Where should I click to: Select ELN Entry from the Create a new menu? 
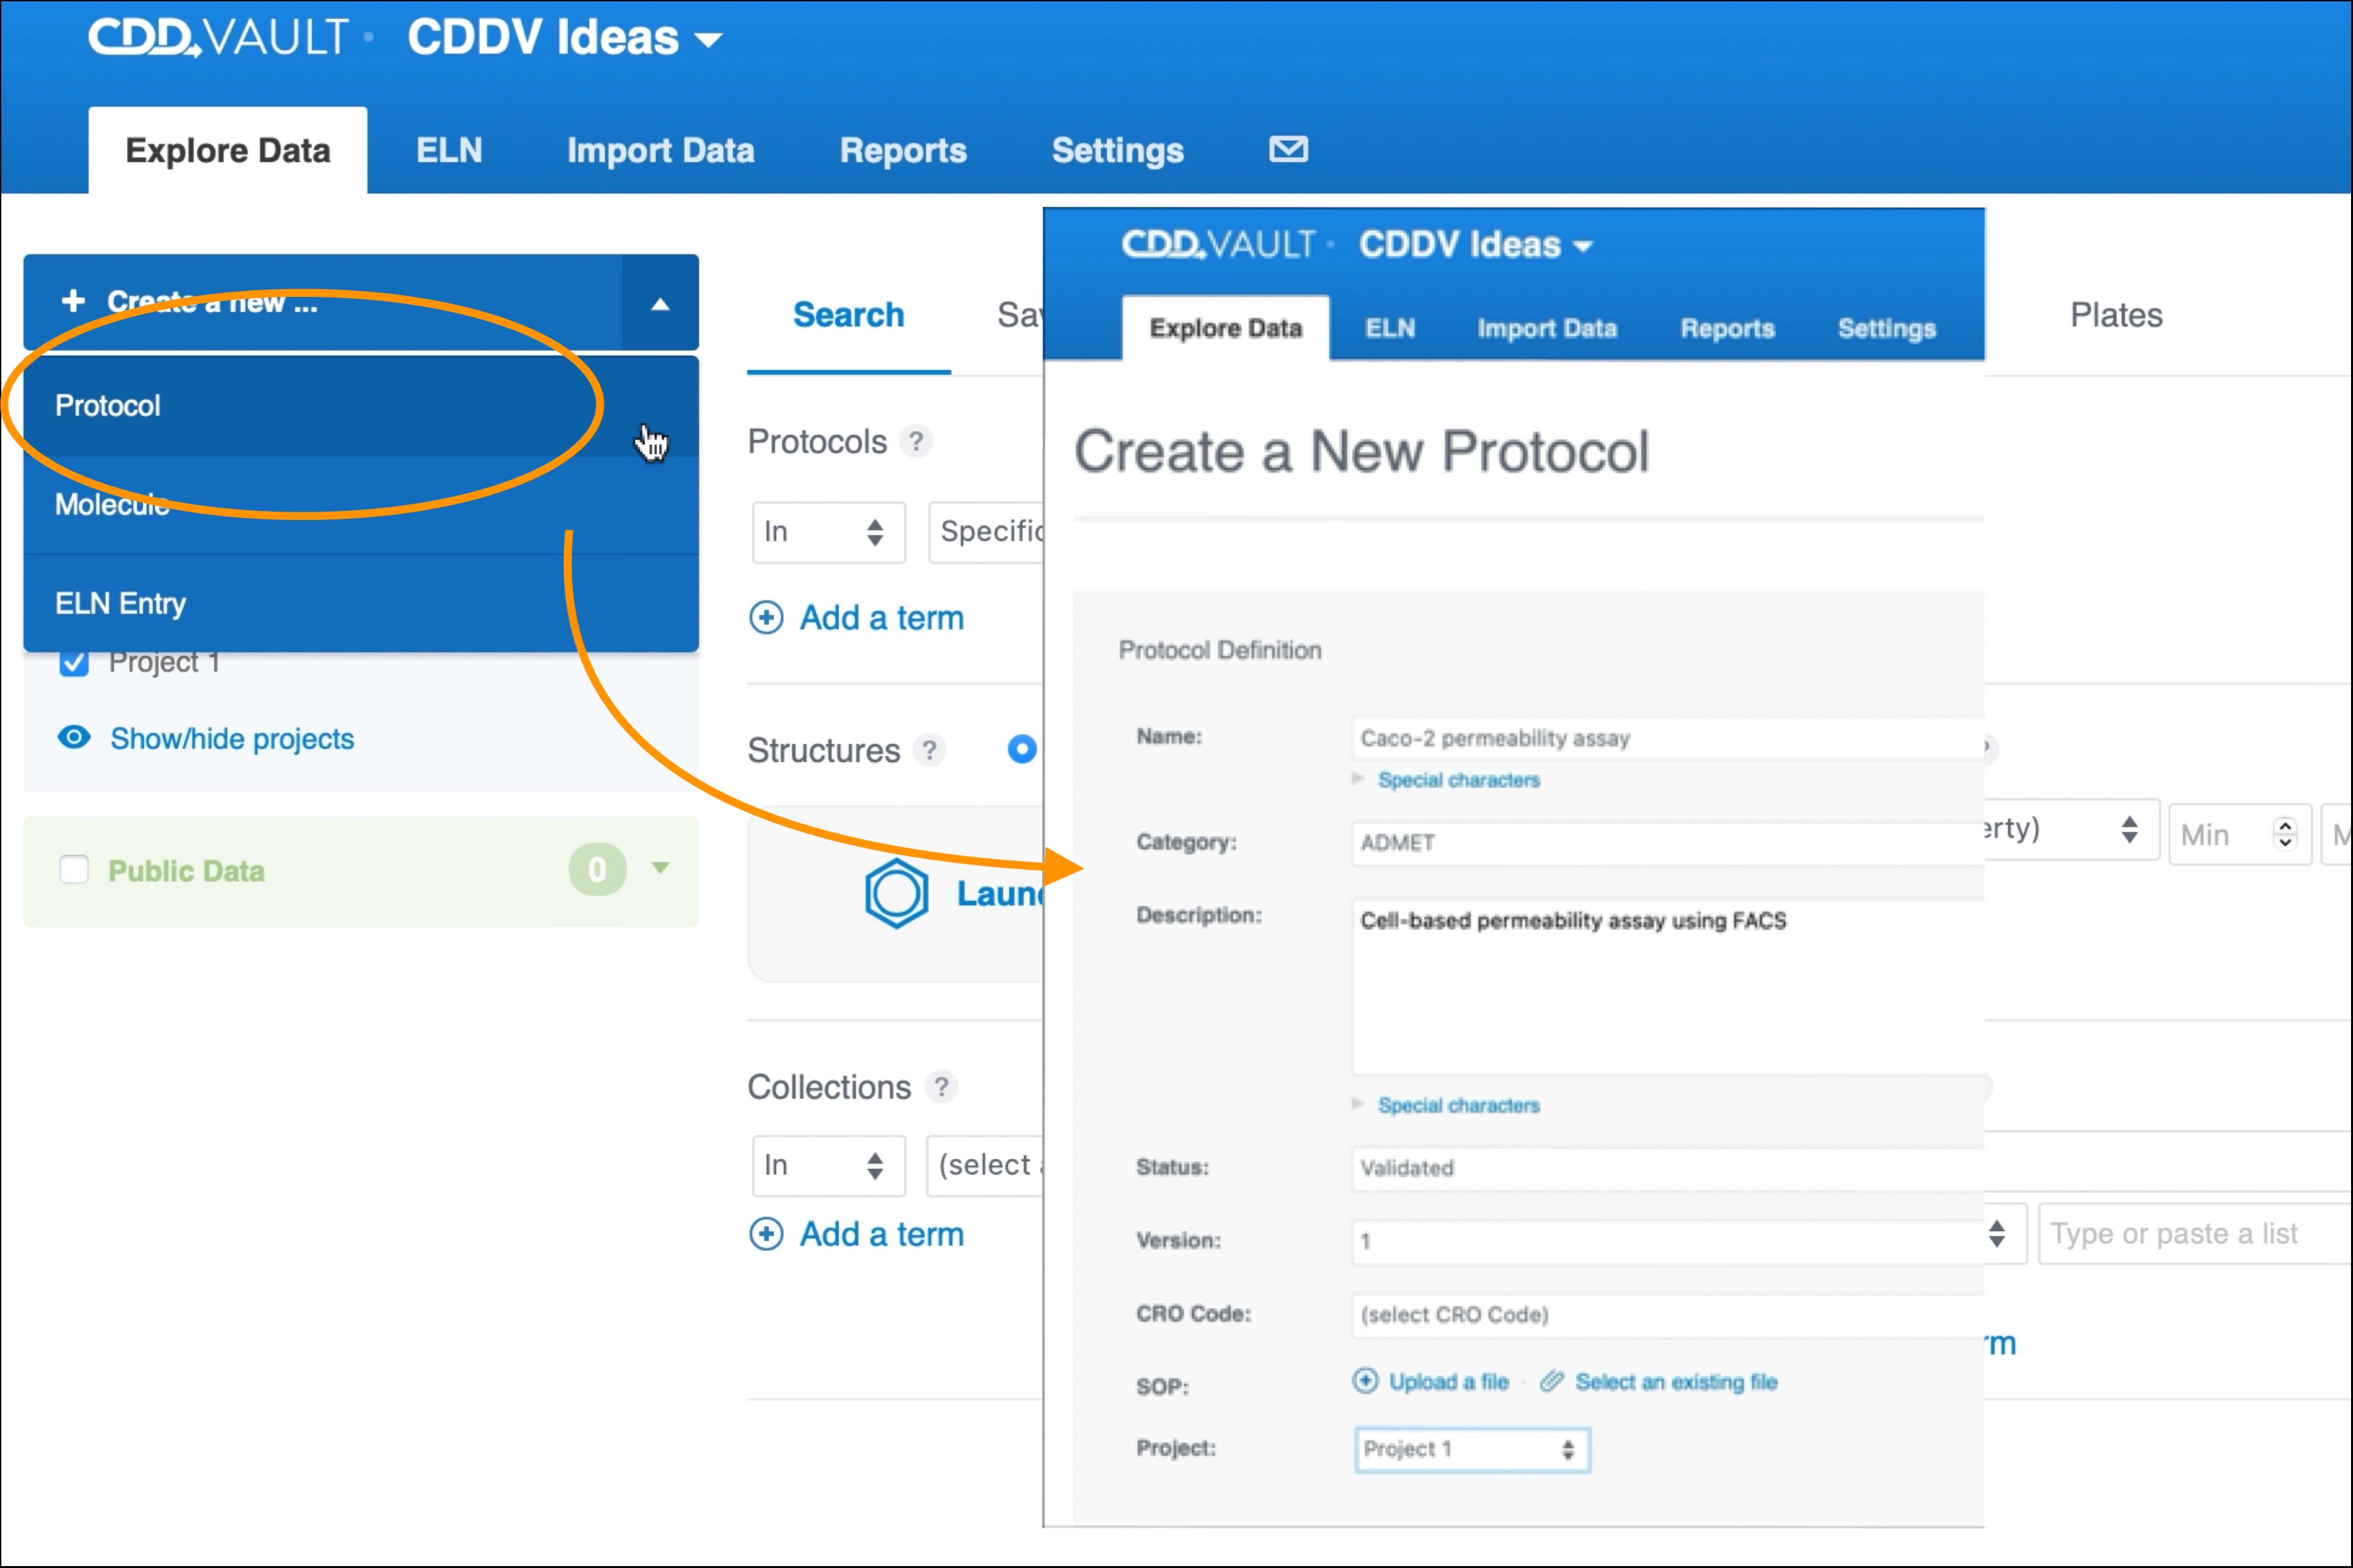click(360, 604)
